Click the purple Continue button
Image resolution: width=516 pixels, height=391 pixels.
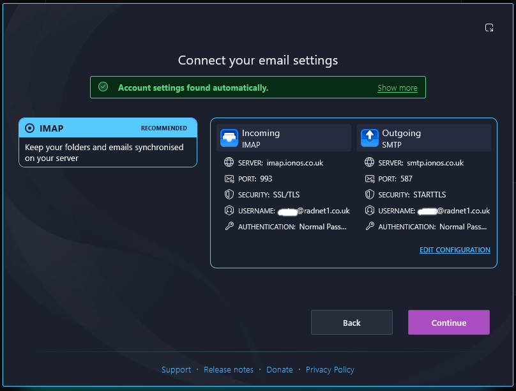point(448,323)
